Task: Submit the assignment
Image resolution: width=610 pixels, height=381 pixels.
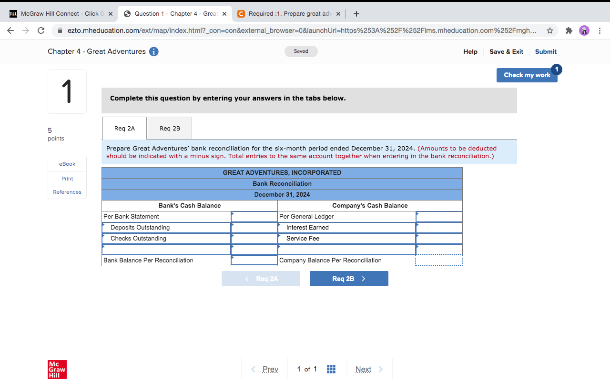Action: tap(546, 51)
